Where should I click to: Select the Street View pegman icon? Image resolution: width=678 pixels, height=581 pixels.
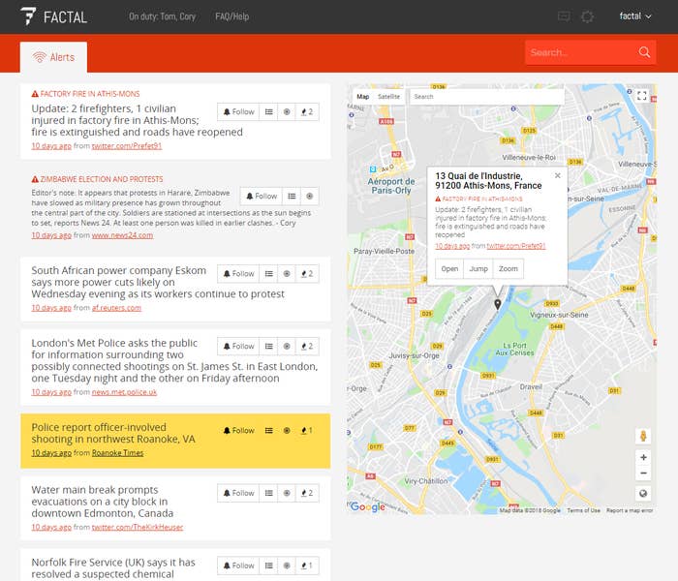click(643, 436)
